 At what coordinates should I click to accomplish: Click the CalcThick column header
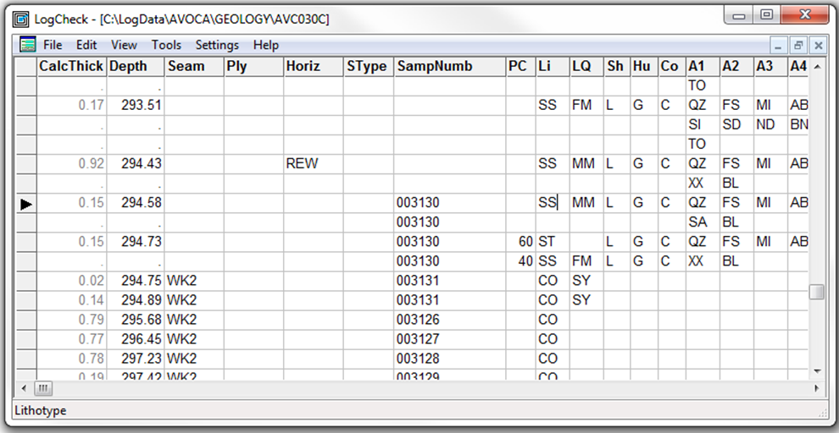click(71, 66)
